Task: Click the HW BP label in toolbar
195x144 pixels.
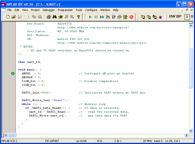Action: tap(175, 16)
